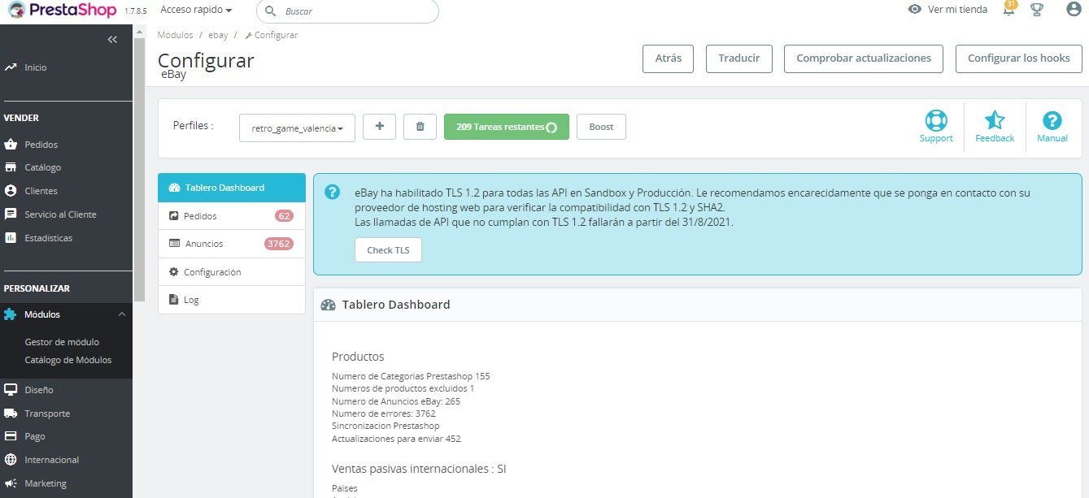
Task: Click the Buscar search field
Action: (347, 11)
